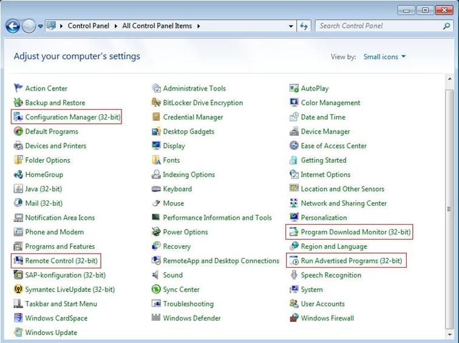Click the Forward navigation button
Image resolution: width=459 pixels, height=343 pixels.
(x=29, y=26)
